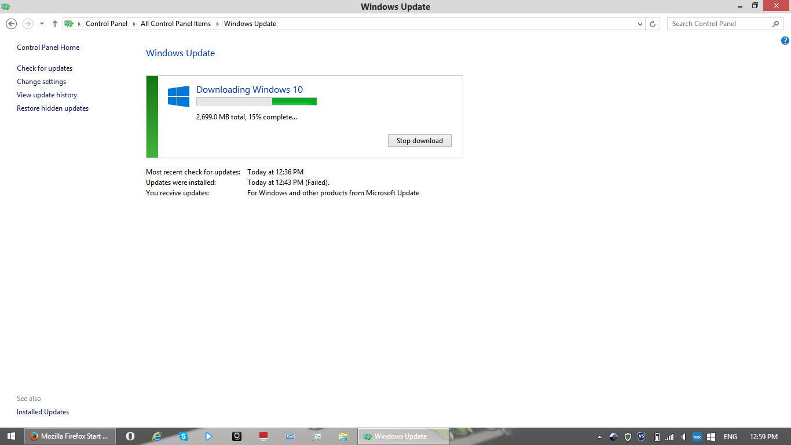This screenshot has width=791, height=445.
Task: Open File Explorer from the taskbar
Action: [x=343, y=436]
